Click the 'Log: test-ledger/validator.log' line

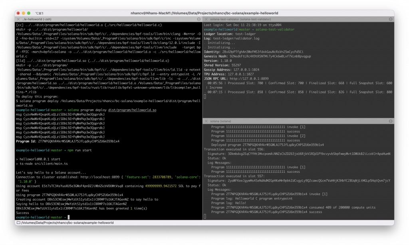[232, 38]
